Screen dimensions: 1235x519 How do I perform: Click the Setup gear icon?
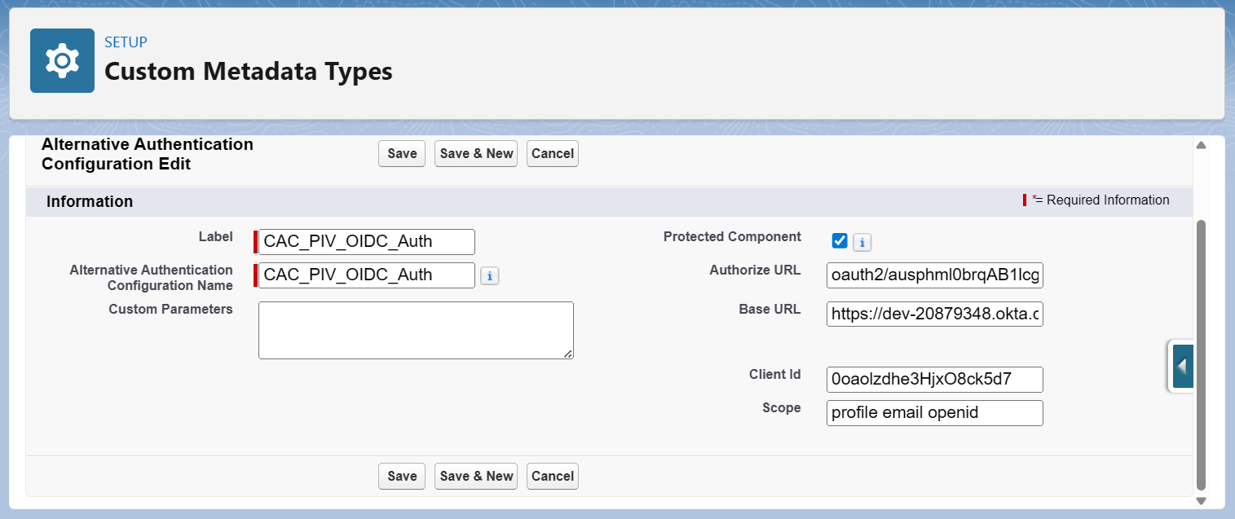[62, 61]
